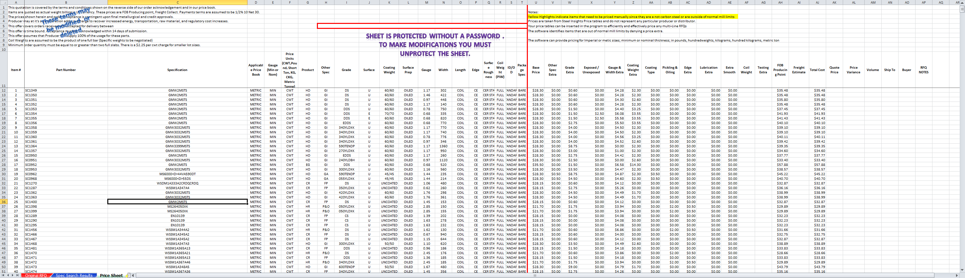Select part number SC1349 cell
Image resolution: width=965 pixels, height=278 pixels.
click(x=66, y=90)
